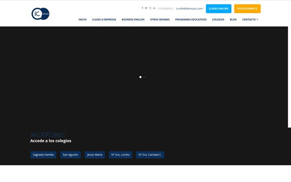
Task: Click the IC Idiomas logo
Action: point(40,14)
